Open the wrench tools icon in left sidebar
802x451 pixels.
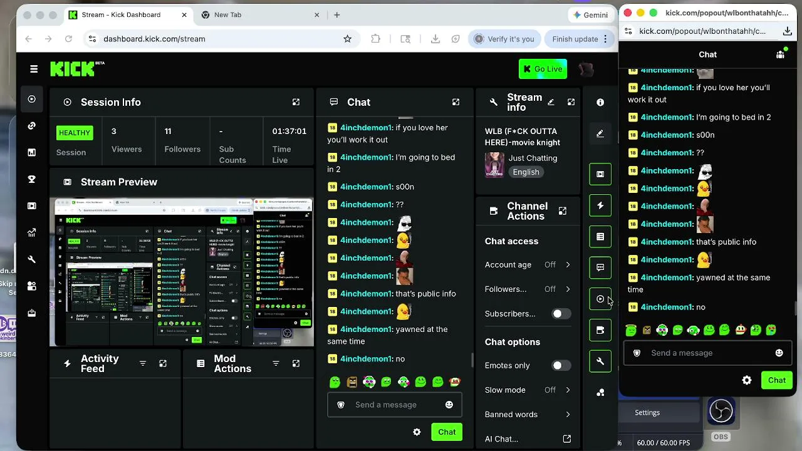[32, 259]
